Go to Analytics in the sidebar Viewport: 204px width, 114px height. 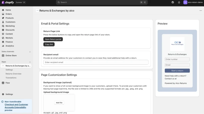coord(10,46)
